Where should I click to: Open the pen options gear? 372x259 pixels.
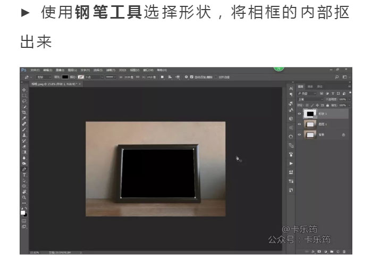[186, 77]
